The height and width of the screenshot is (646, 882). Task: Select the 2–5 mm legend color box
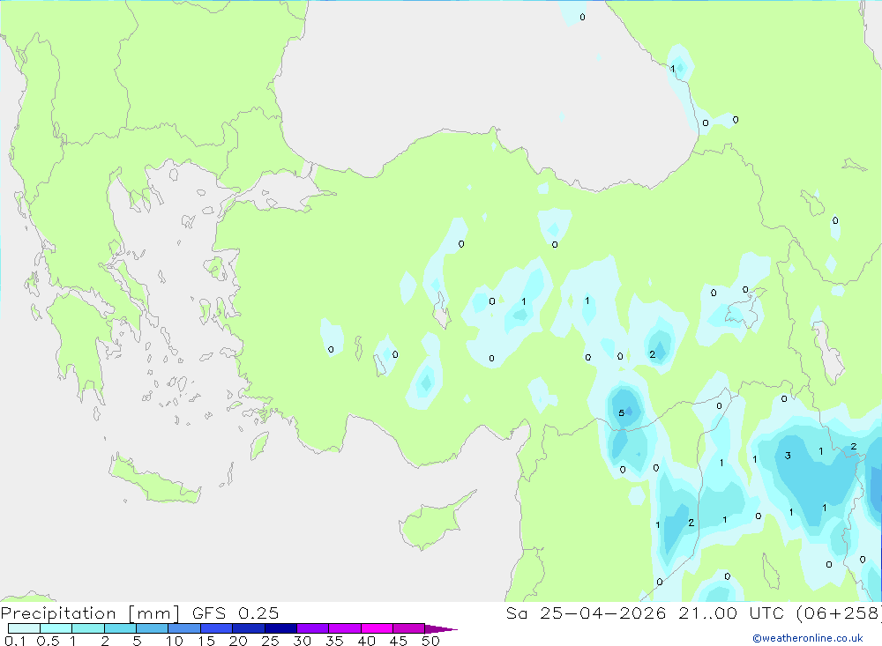coord(120,628)
